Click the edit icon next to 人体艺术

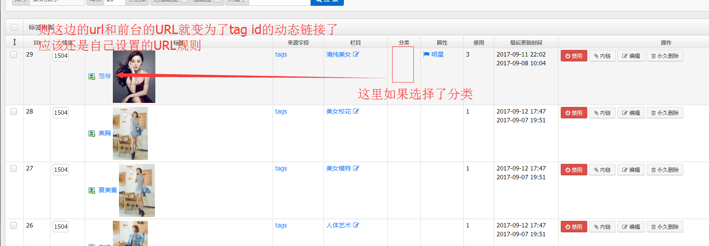(356, 225)
